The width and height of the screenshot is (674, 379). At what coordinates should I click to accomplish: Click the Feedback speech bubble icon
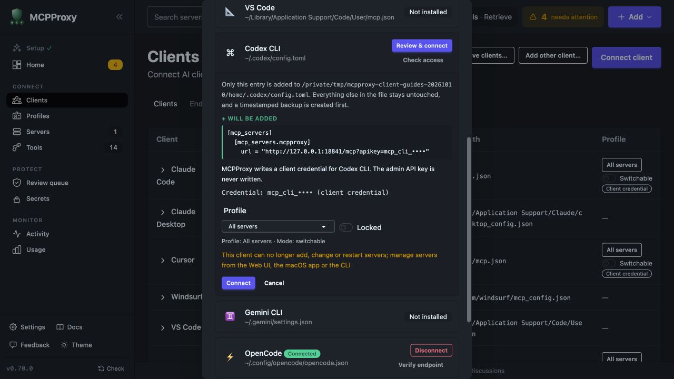tap(13, 345)
